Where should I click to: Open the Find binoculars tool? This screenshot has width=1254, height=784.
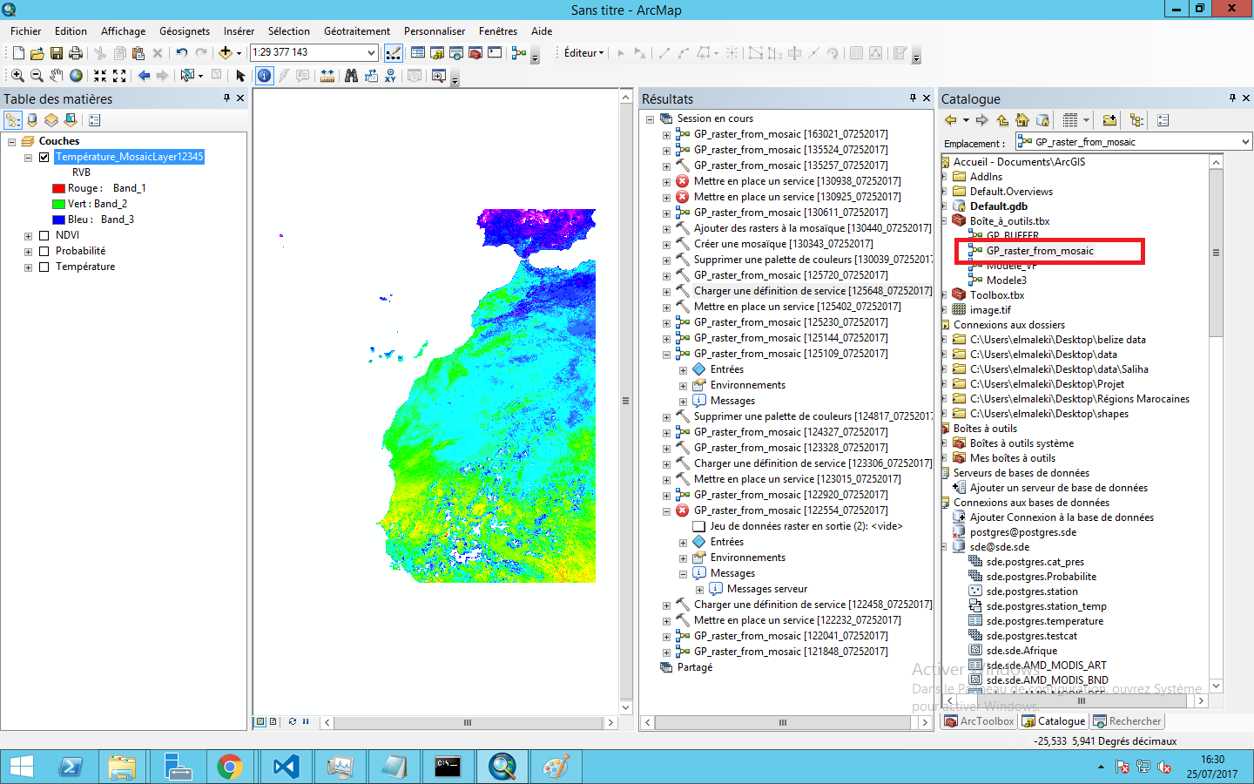pos(351,76)
